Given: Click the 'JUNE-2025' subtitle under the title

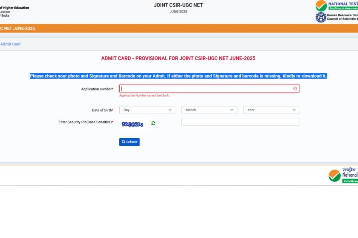Looking at the screenshot, I should 178,12.
